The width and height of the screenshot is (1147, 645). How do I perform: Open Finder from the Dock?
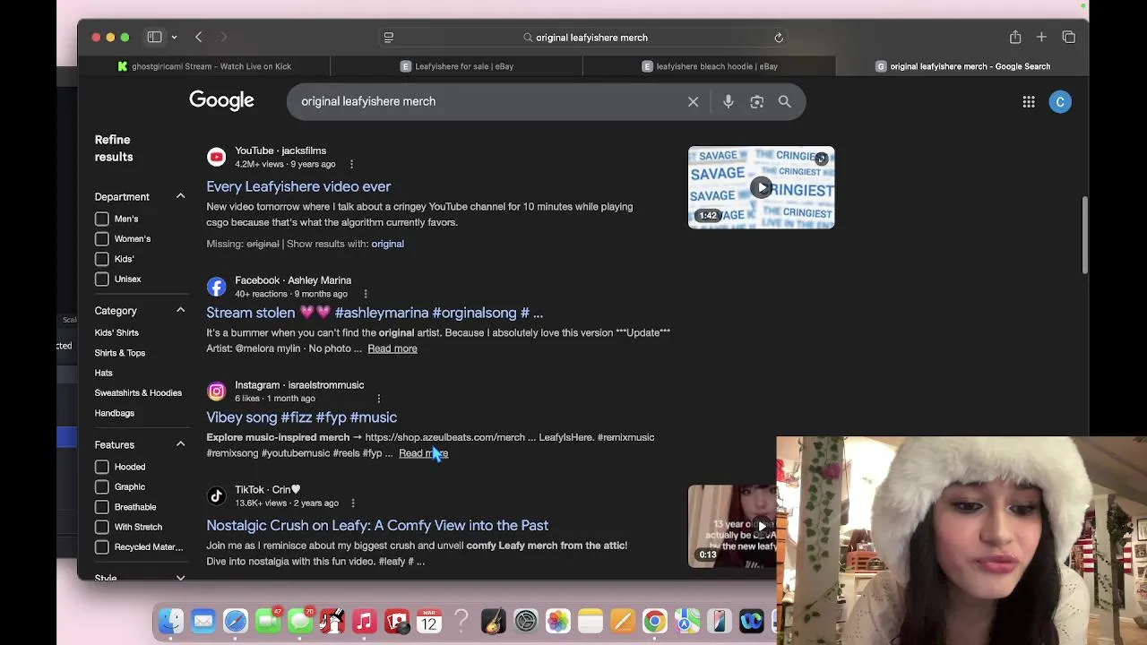[x=170, y=621]
